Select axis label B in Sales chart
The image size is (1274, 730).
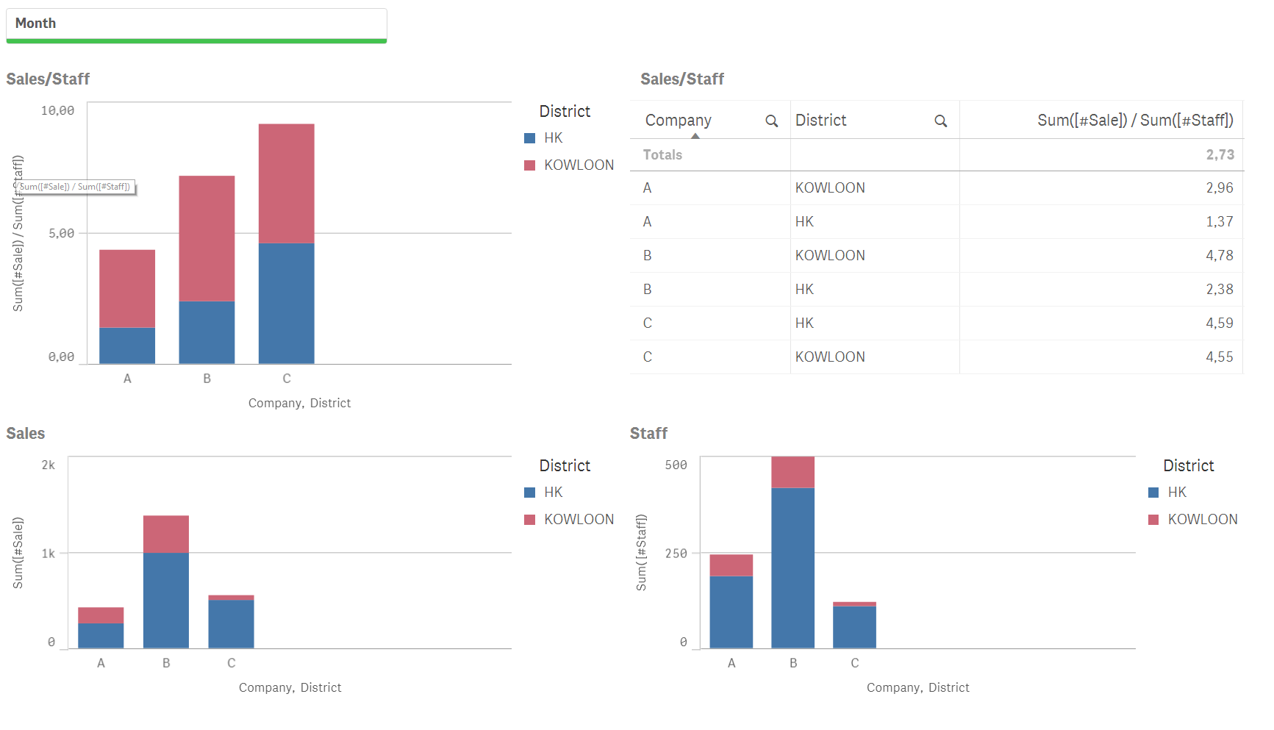[166, 663]
